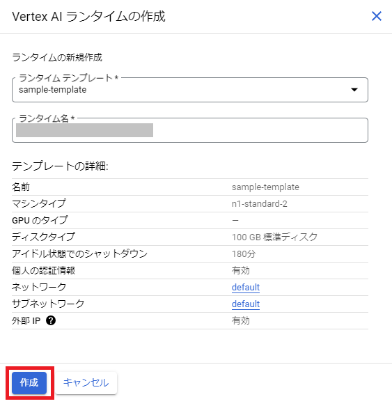Click the 180分 idle shutdown value

(244, 253)
